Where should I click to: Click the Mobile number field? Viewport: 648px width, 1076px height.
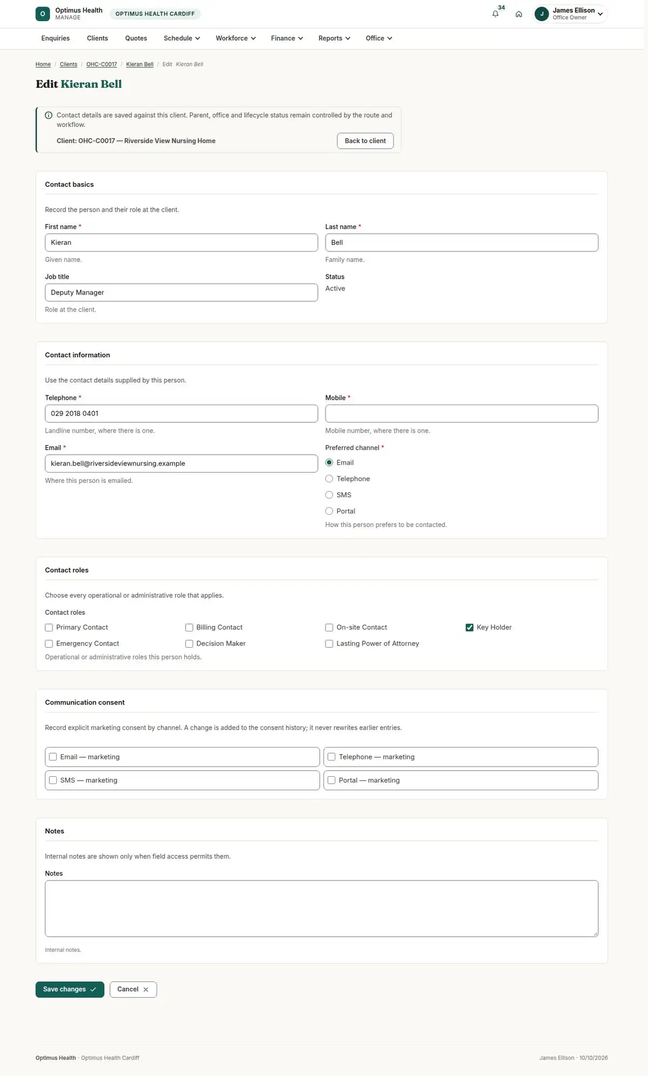point(462,414)
